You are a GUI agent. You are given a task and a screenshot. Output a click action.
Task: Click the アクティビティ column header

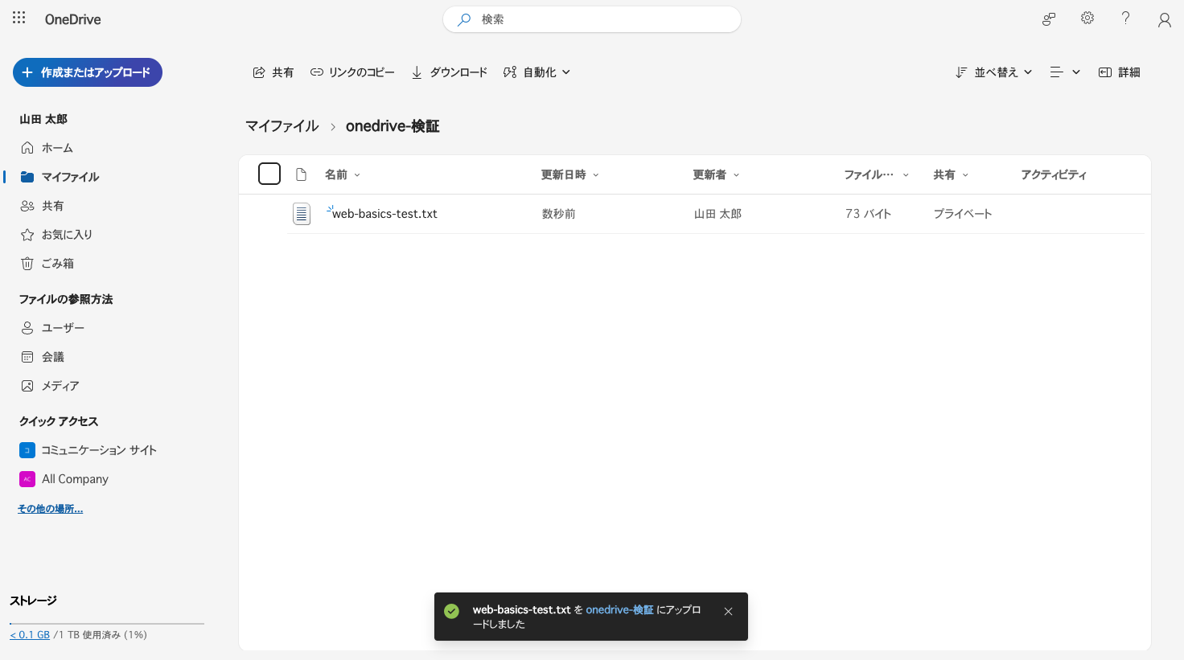(1054, 174)
